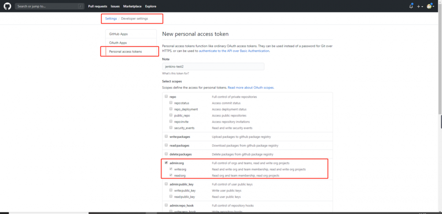Enable the repo scope checkbox
Viewport: 442px width, 214px height.
point(166,97)
